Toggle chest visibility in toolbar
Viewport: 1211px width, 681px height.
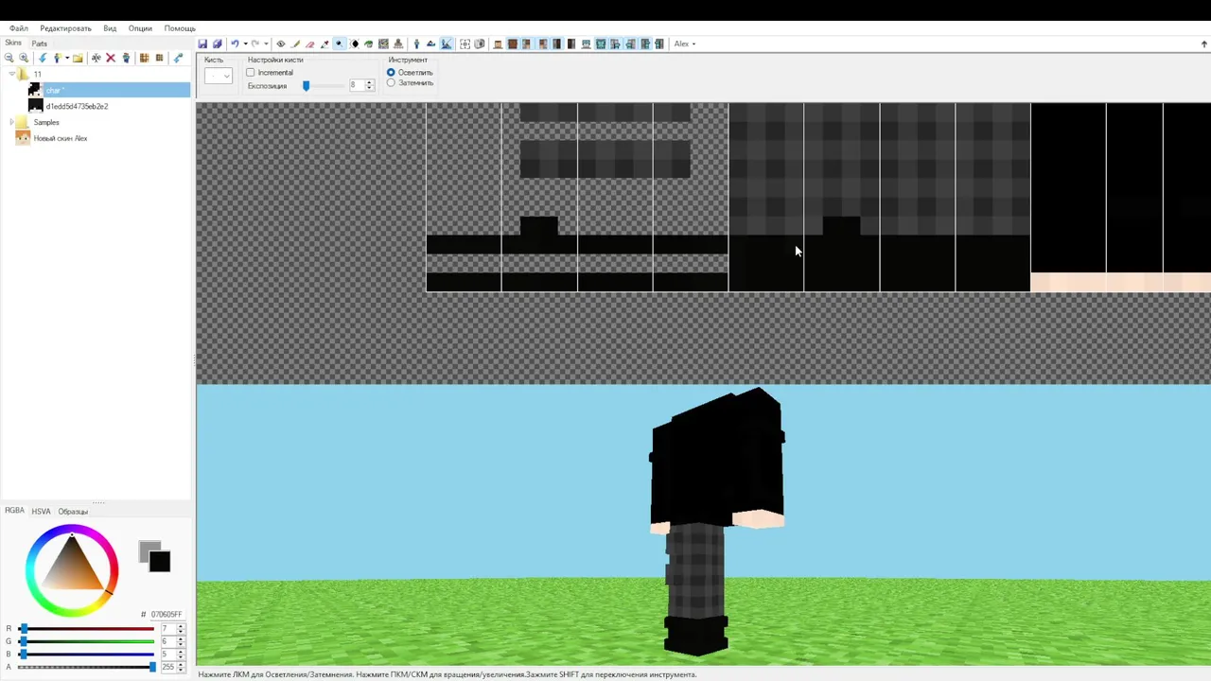(x=512, y=44)
